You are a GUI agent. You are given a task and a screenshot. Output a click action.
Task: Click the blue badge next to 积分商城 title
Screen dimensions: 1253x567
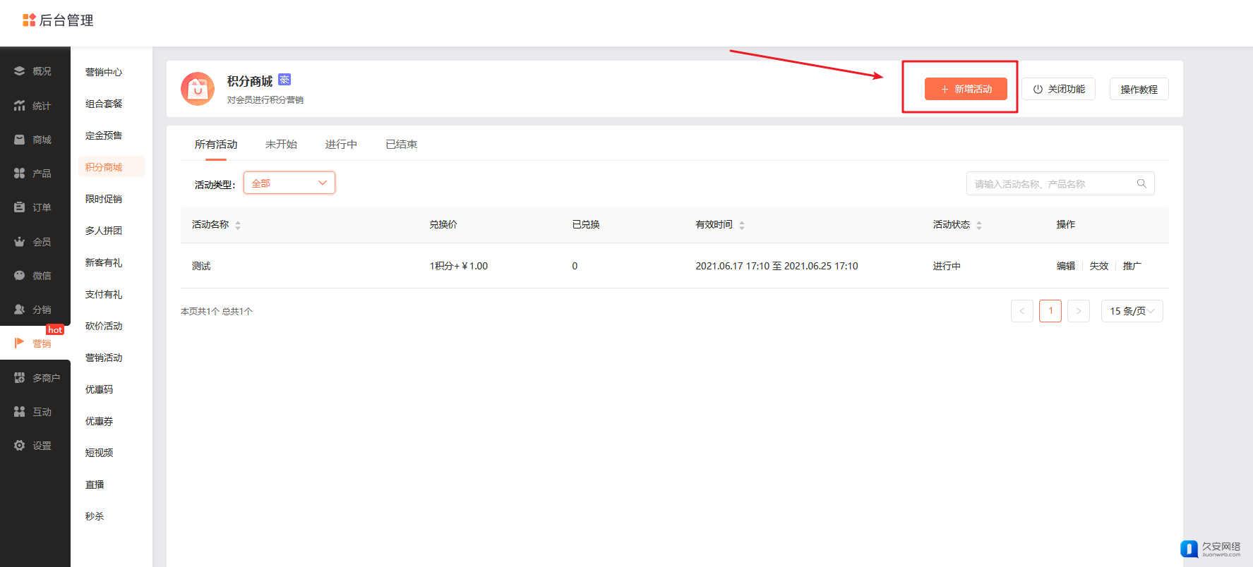284,79
